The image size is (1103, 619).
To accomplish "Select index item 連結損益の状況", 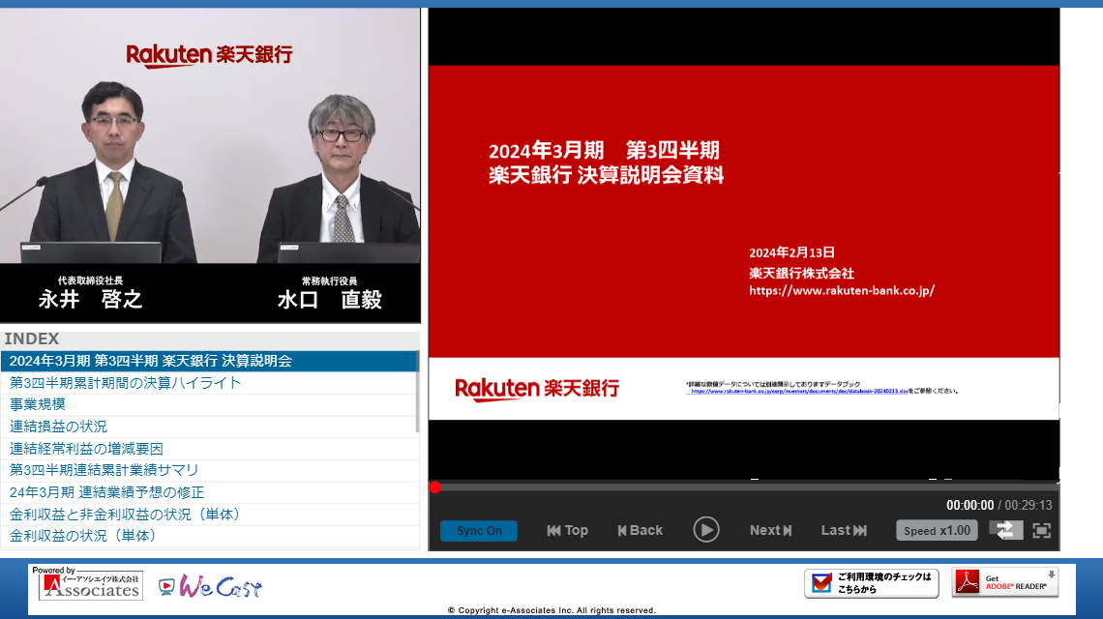I will tap(58, 427).
